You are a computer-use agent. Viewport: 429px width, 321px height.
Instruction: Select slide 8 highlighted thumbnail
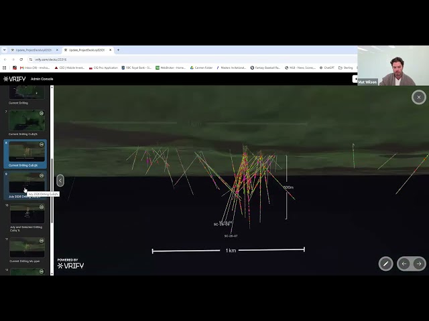[x=27, y=152]
